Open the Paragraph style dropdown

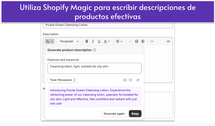[x=69, y=41]
